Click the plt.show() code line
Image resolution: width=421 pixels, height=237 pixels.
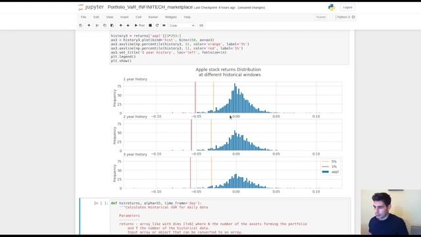121,61
